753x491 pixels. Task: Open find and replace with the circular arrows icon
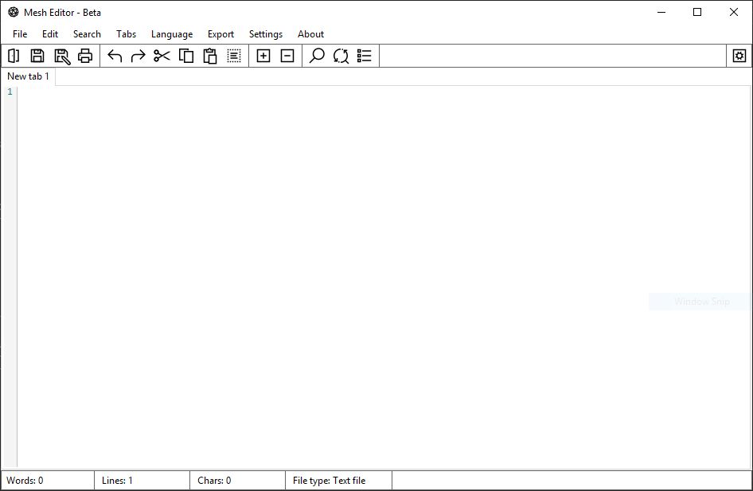point(341,56)
